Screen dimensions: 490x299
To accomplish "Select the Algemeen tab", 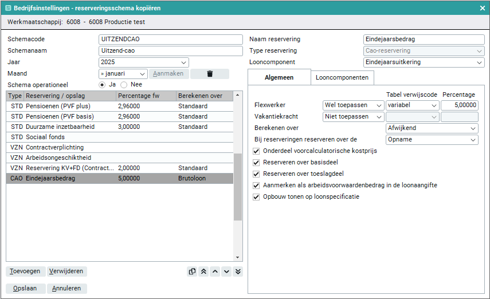I will 279,77.
